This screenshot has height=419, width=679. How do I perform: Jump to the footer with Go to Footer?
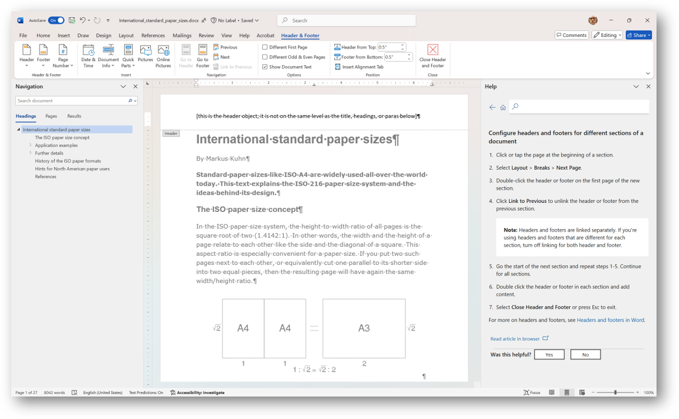(202, 55)
